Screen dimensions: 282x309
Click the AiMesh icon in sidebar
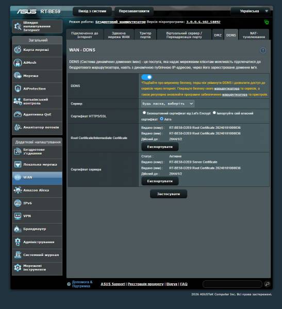pos(18,63)
